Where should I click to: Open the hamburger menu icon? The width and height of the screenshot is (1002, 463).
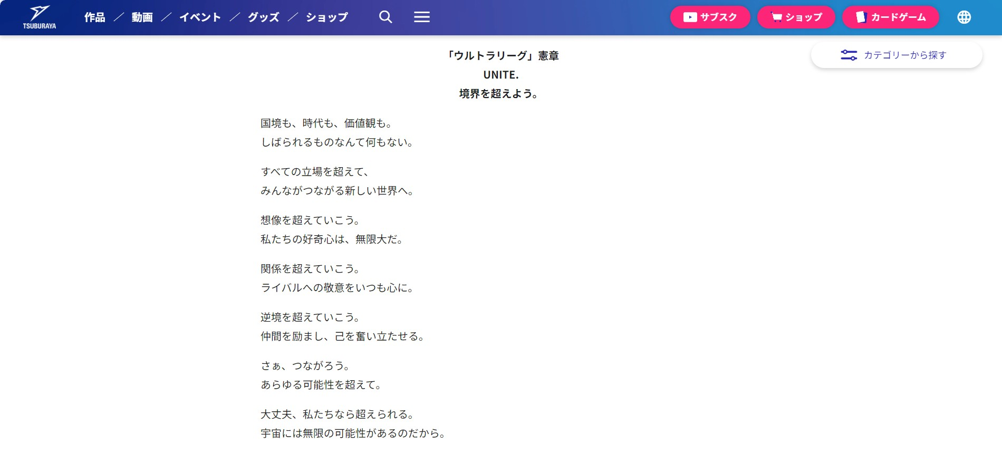tap(422, 17)
